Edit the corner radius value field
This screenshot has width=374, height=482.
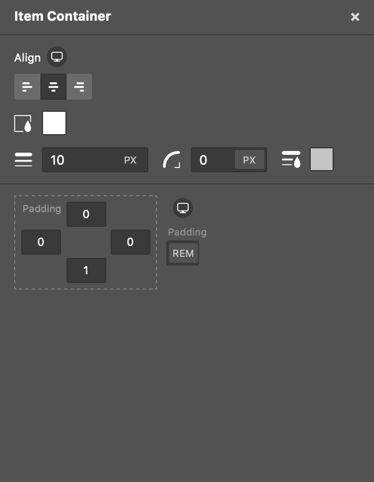click(x=213, y=160)
